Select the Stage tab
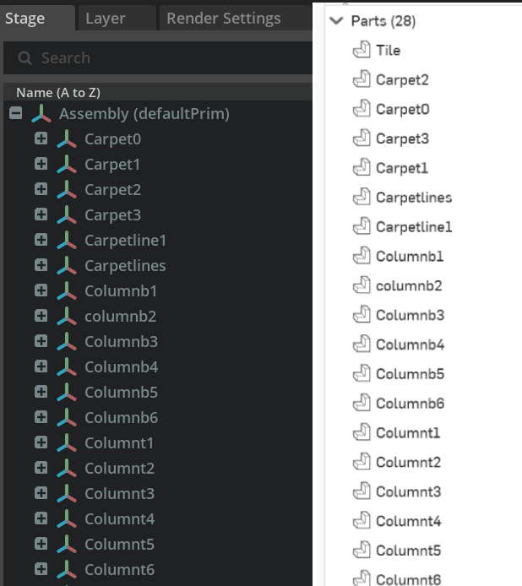This screenshot has height=586, width=522. tap(25, 18)
